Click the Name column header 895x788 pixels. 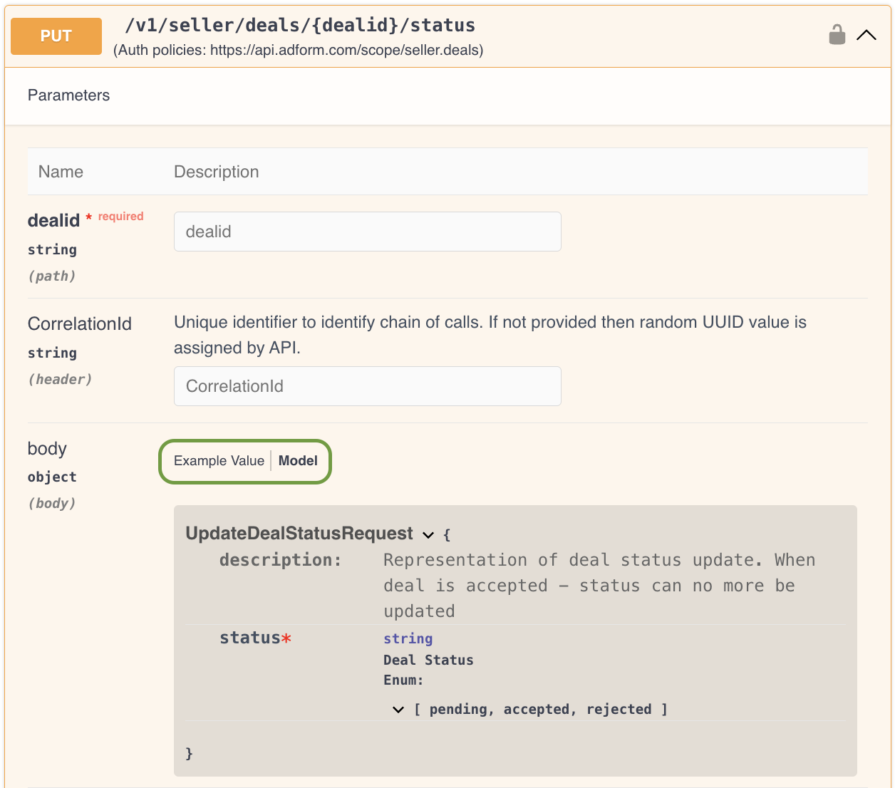(x=61, y=172)
